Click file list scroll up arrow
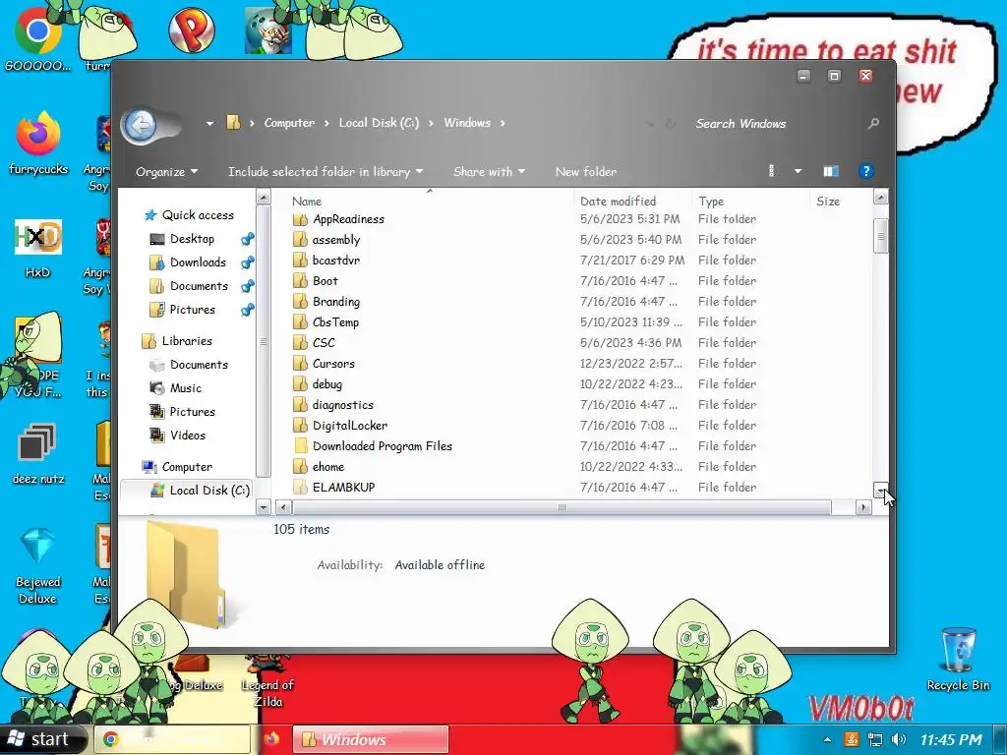Viewport: 1007px width, 755px height. (881, 197)
